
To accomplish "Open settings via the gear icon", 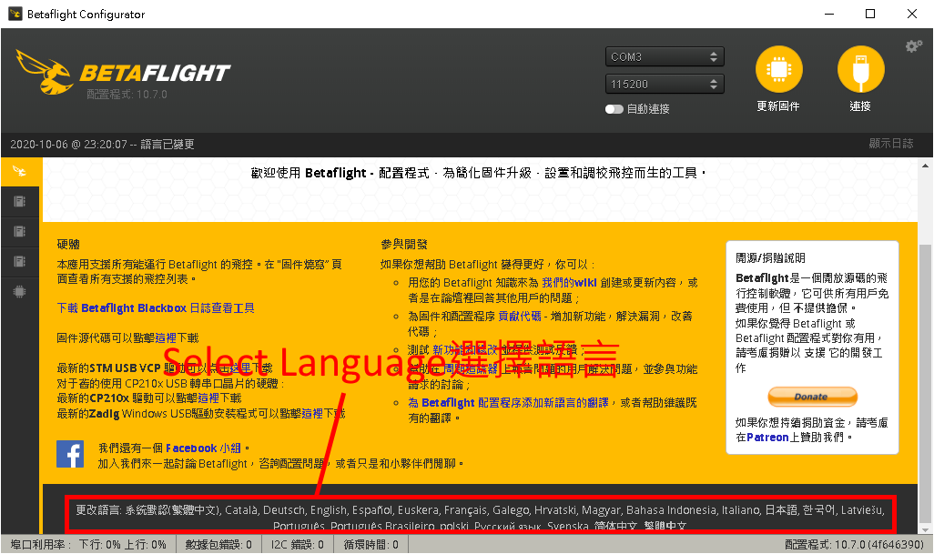I will click(914, 46).
